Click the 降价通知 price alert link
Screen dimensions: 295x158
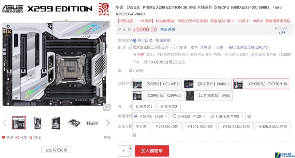click(168, 29)
